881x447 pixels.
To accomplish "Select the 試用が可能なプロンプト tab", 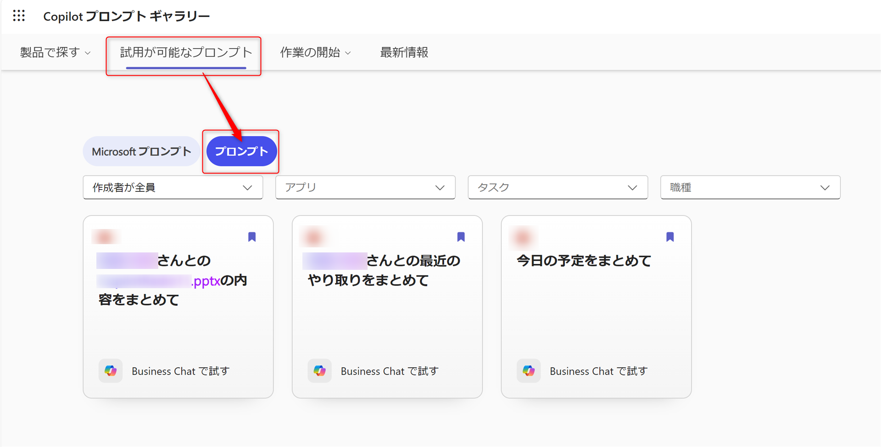I will tap(186, 52).
